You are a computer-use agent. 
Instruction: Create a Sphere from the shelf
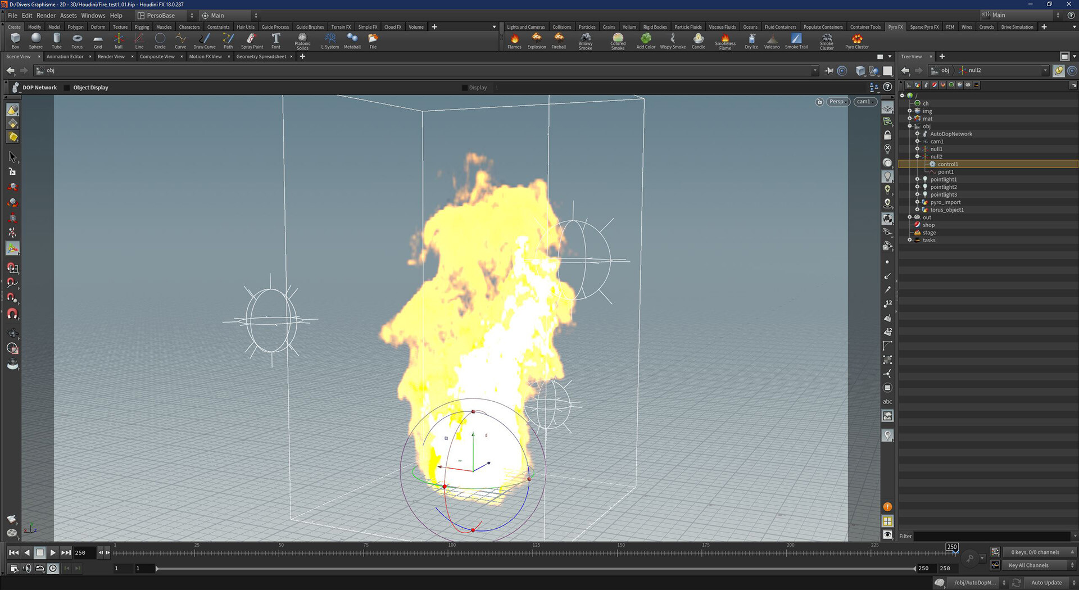(x=36, y=40)
